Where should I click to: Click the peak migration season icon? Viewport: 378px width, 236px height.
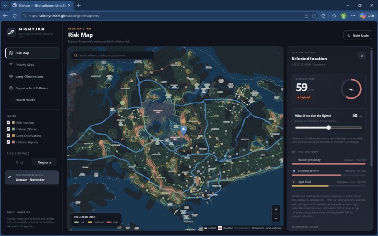tap(10, 177)
